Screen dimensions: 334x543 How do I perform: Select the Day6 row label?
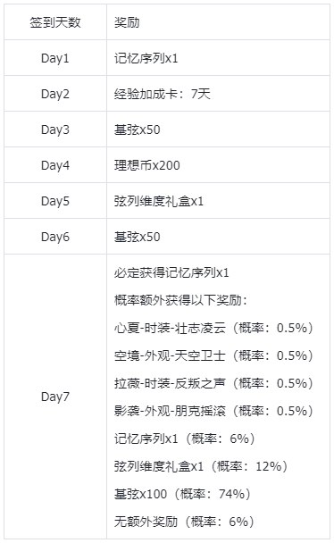point(55,237)
